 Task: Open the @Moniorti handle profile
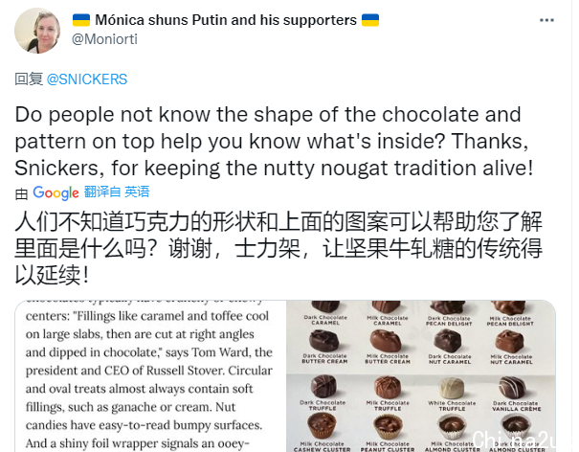click(x=104, y=39)
